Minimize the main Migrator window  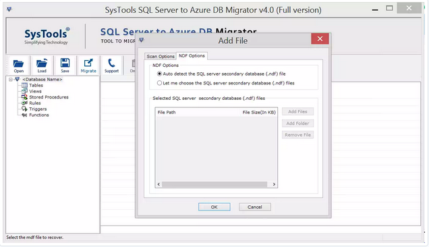(375, 9)
